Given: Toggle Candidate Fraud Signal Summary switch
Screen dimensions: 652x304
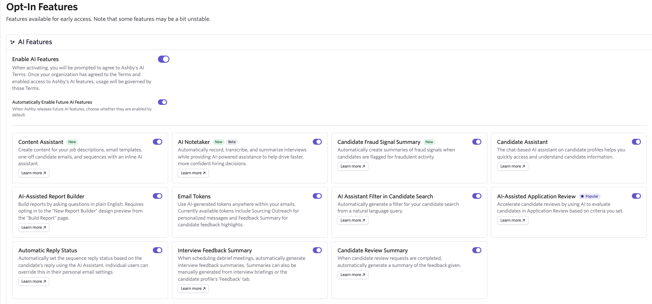Looking at the screenshot, I should coord(477,142).
